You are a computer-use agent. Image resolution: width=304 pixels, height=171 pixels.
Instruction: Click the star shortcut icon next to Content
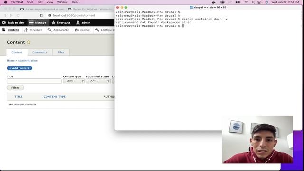pyautogui.click(x=28, y=42)
